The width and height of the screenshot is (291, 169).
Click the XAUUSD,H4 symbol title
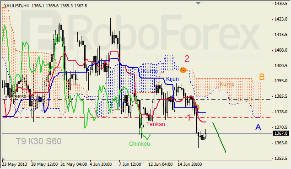(16, 6)
